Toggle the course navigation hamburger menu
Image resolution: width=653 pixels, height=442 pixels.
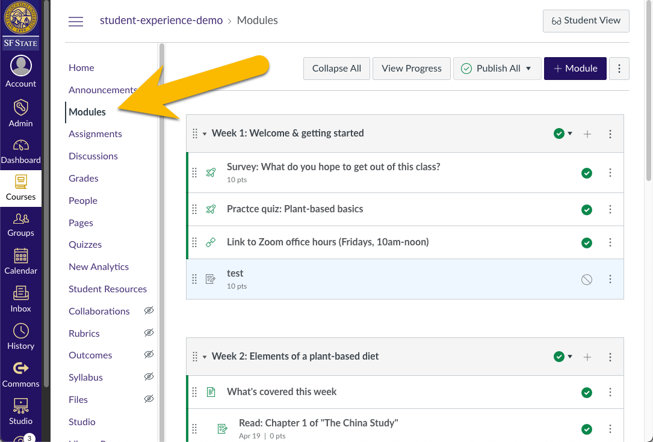pyautogui.click(x=76, y=21)
